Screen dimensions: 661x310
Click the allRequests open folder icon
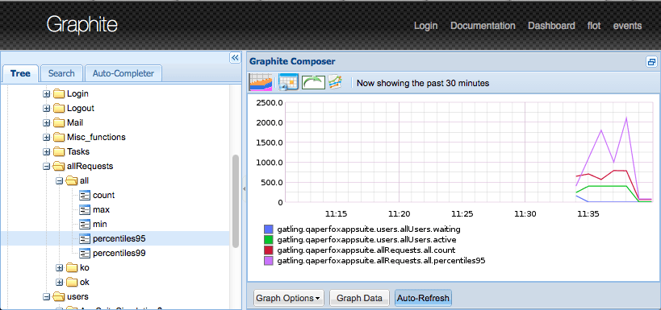pyautogui.click(x=59, y=166)
